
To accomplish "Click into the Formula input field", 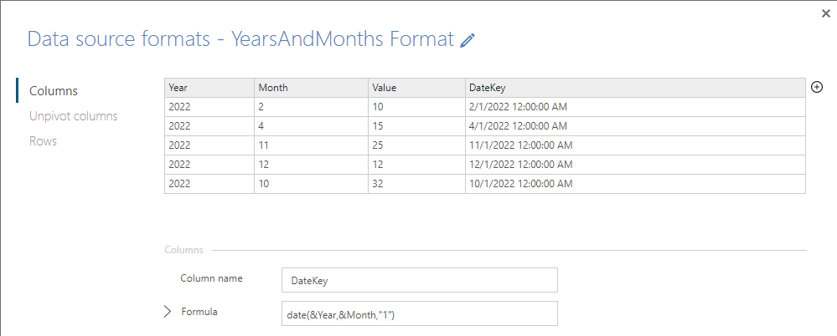I will pyautogui.click(x=420, y=313).
